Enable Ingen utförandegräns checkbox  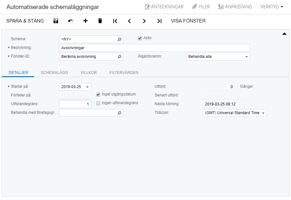tap(98, 103)
